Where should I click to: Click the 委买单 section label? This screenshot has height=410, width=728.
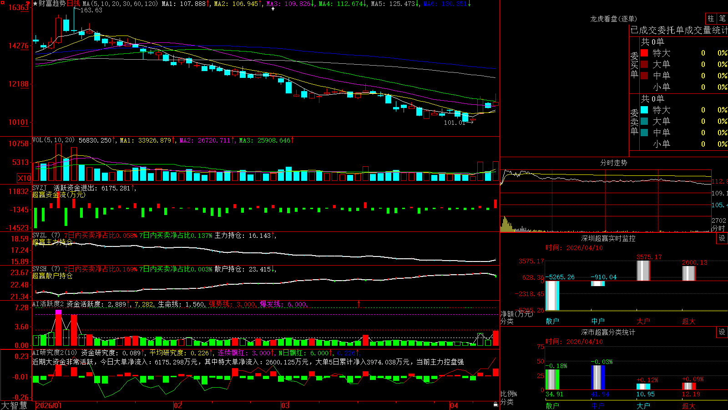pos(634,65)
